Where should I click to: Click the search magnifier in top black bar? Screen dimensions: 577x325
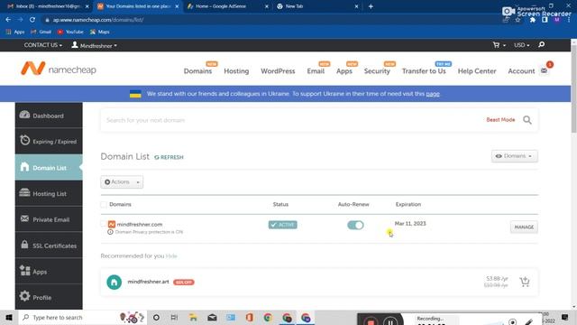click(x=541, y=44)
